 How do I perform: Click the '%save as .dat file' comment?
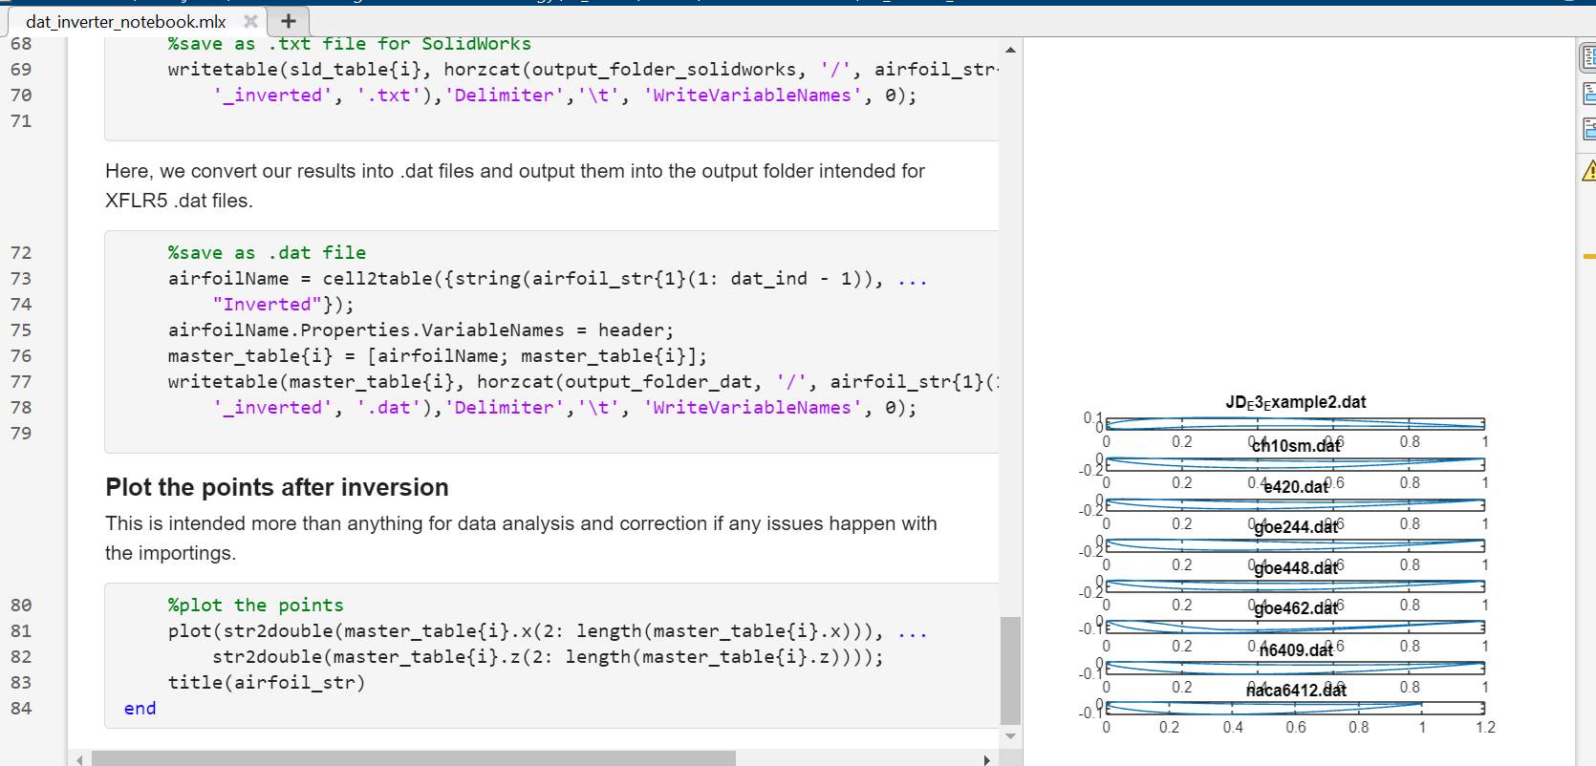(267, 253)
